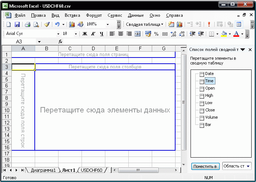Toggle the Show Field List icon
This screenshot has height=182, width=256.
click(239, 24)
